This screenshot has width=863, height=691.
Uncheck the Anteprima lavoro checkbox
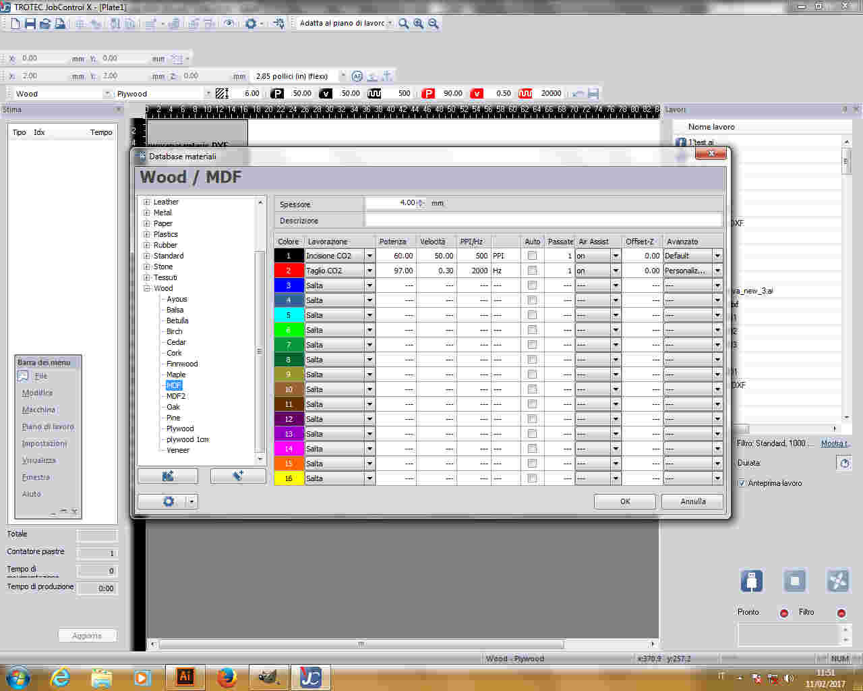point(742,483)
